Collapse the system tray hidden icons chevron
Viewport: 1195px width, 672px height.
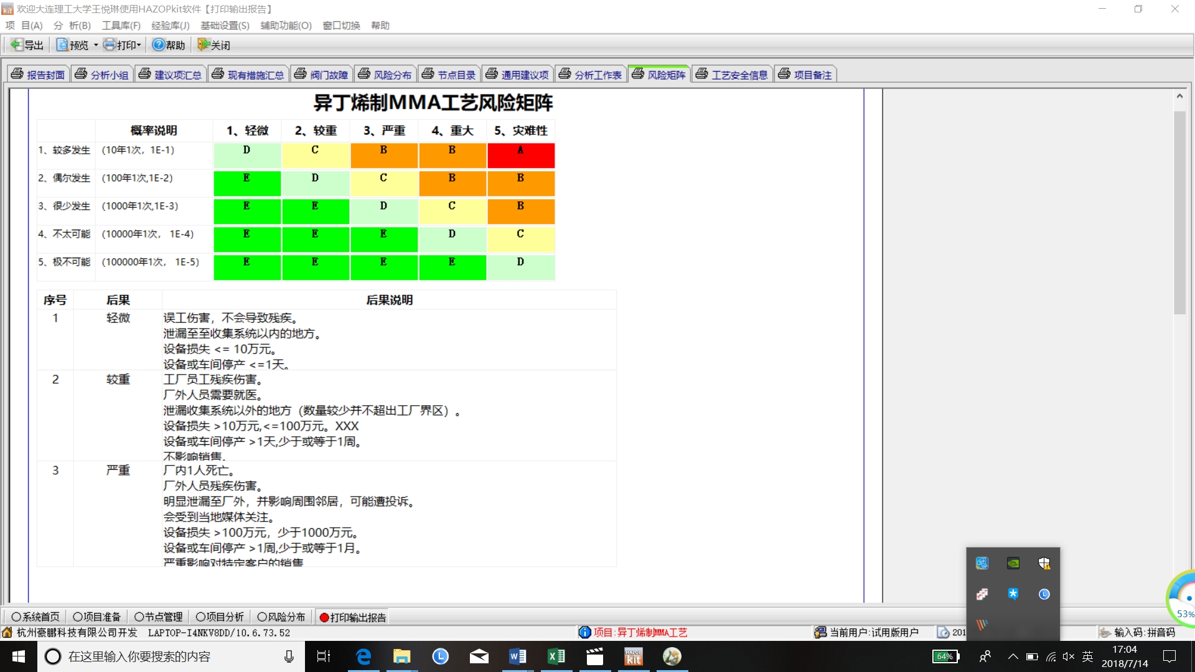pos(1013,656)
